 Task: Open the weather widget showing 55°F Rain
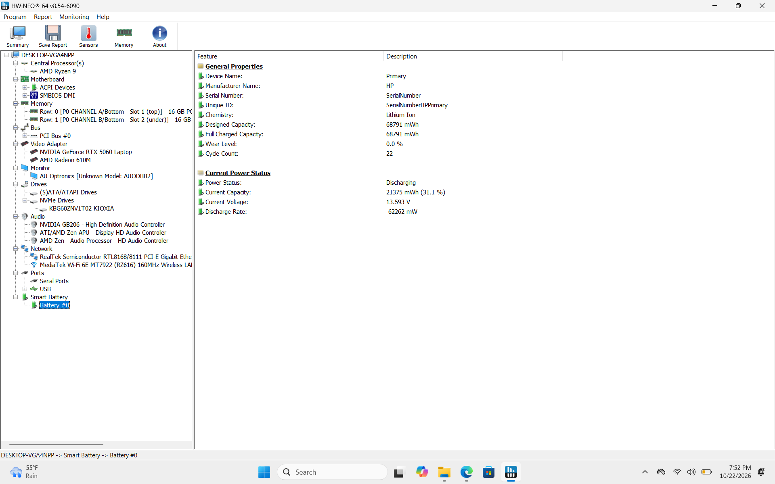24,472
